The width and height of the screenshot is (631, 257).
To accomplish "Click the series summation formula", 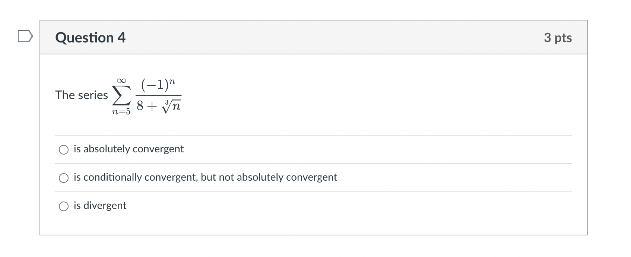I will pyautogui.click(x=146, y=95).
